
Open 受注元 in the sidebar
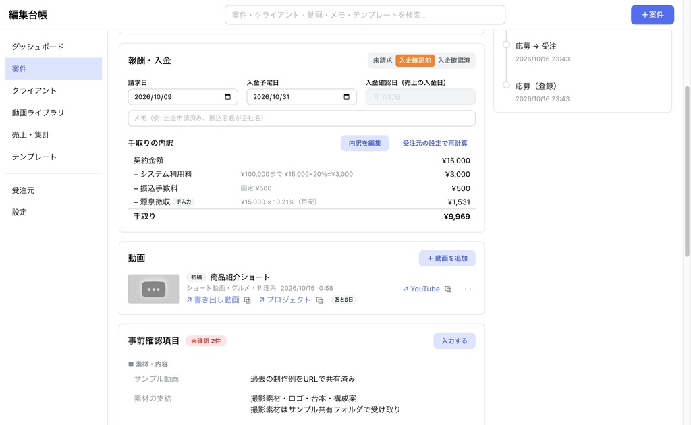54,190
